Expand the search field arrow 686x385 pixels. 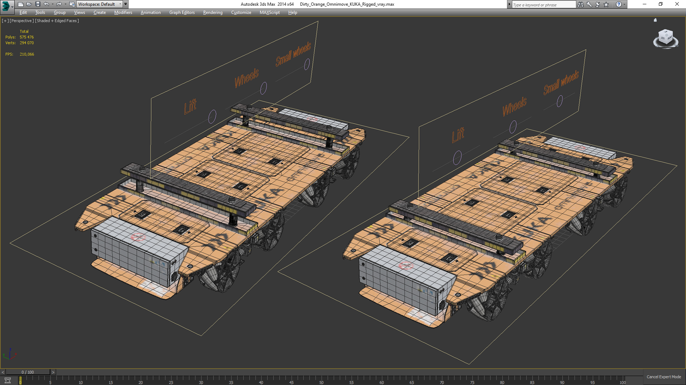[509, 4]
